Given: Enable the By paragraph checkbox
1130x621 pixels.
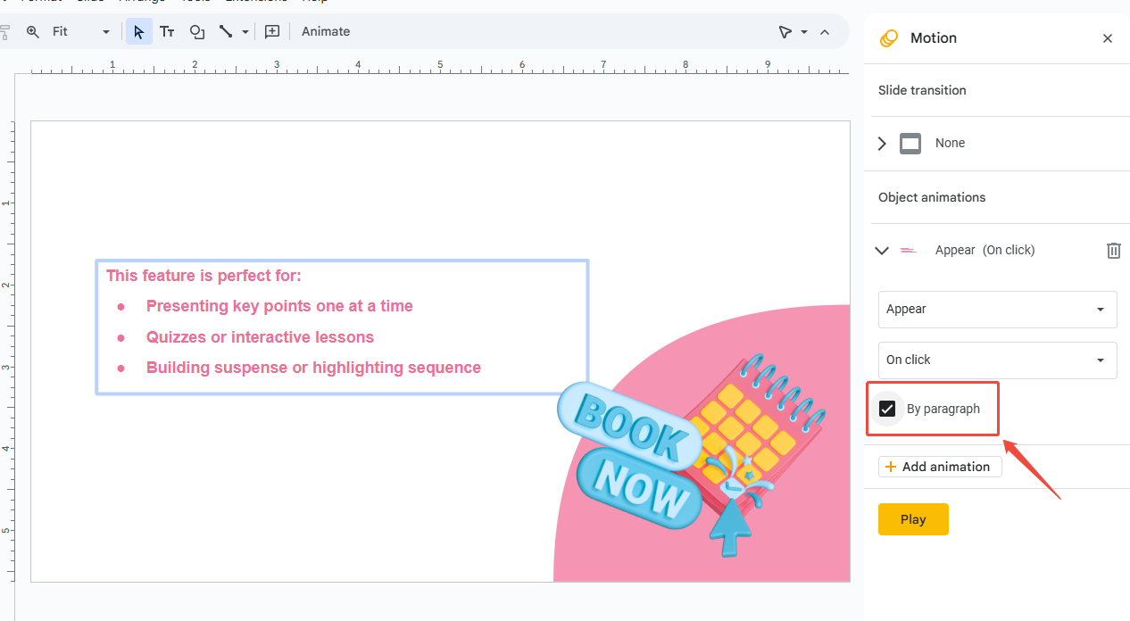Looking at the screenshot, I should [x=887, y=408].
